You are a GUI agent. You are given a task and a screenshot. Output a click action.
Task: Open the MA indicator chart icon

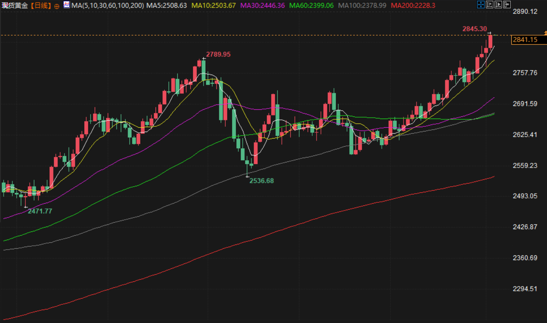[x=66, y=5]
